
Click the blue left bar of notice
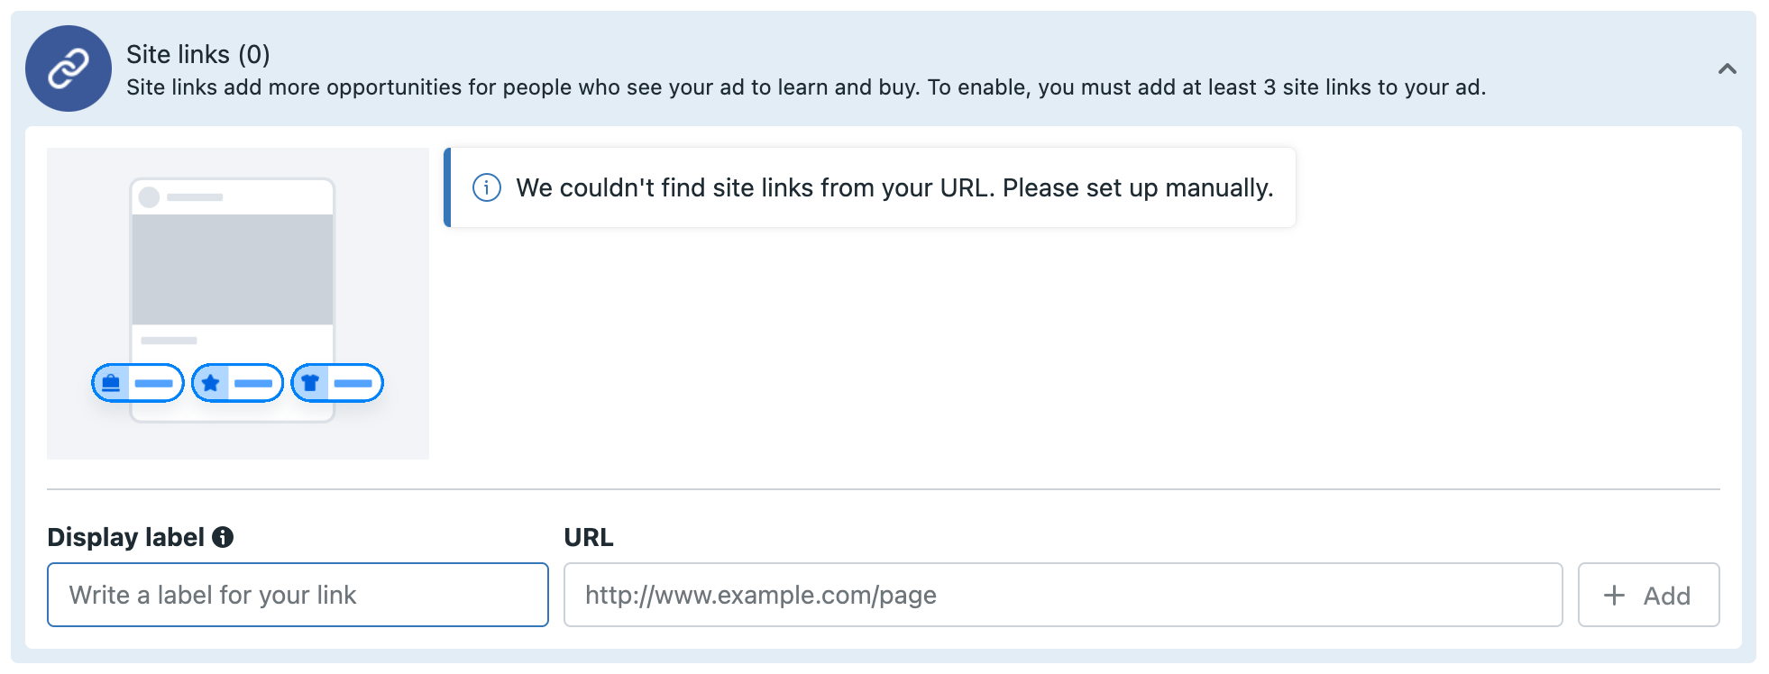tap(447, 187)
